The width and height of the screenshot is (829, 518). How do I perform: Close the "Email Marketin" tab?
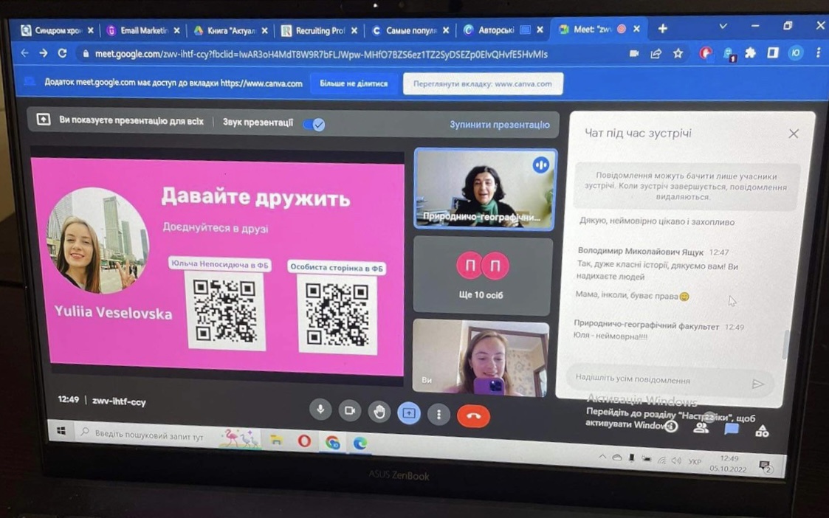pos(176,31)
